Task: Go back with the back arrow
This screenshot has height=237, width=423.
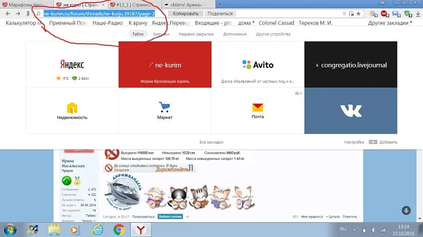Action: [8, 14]
